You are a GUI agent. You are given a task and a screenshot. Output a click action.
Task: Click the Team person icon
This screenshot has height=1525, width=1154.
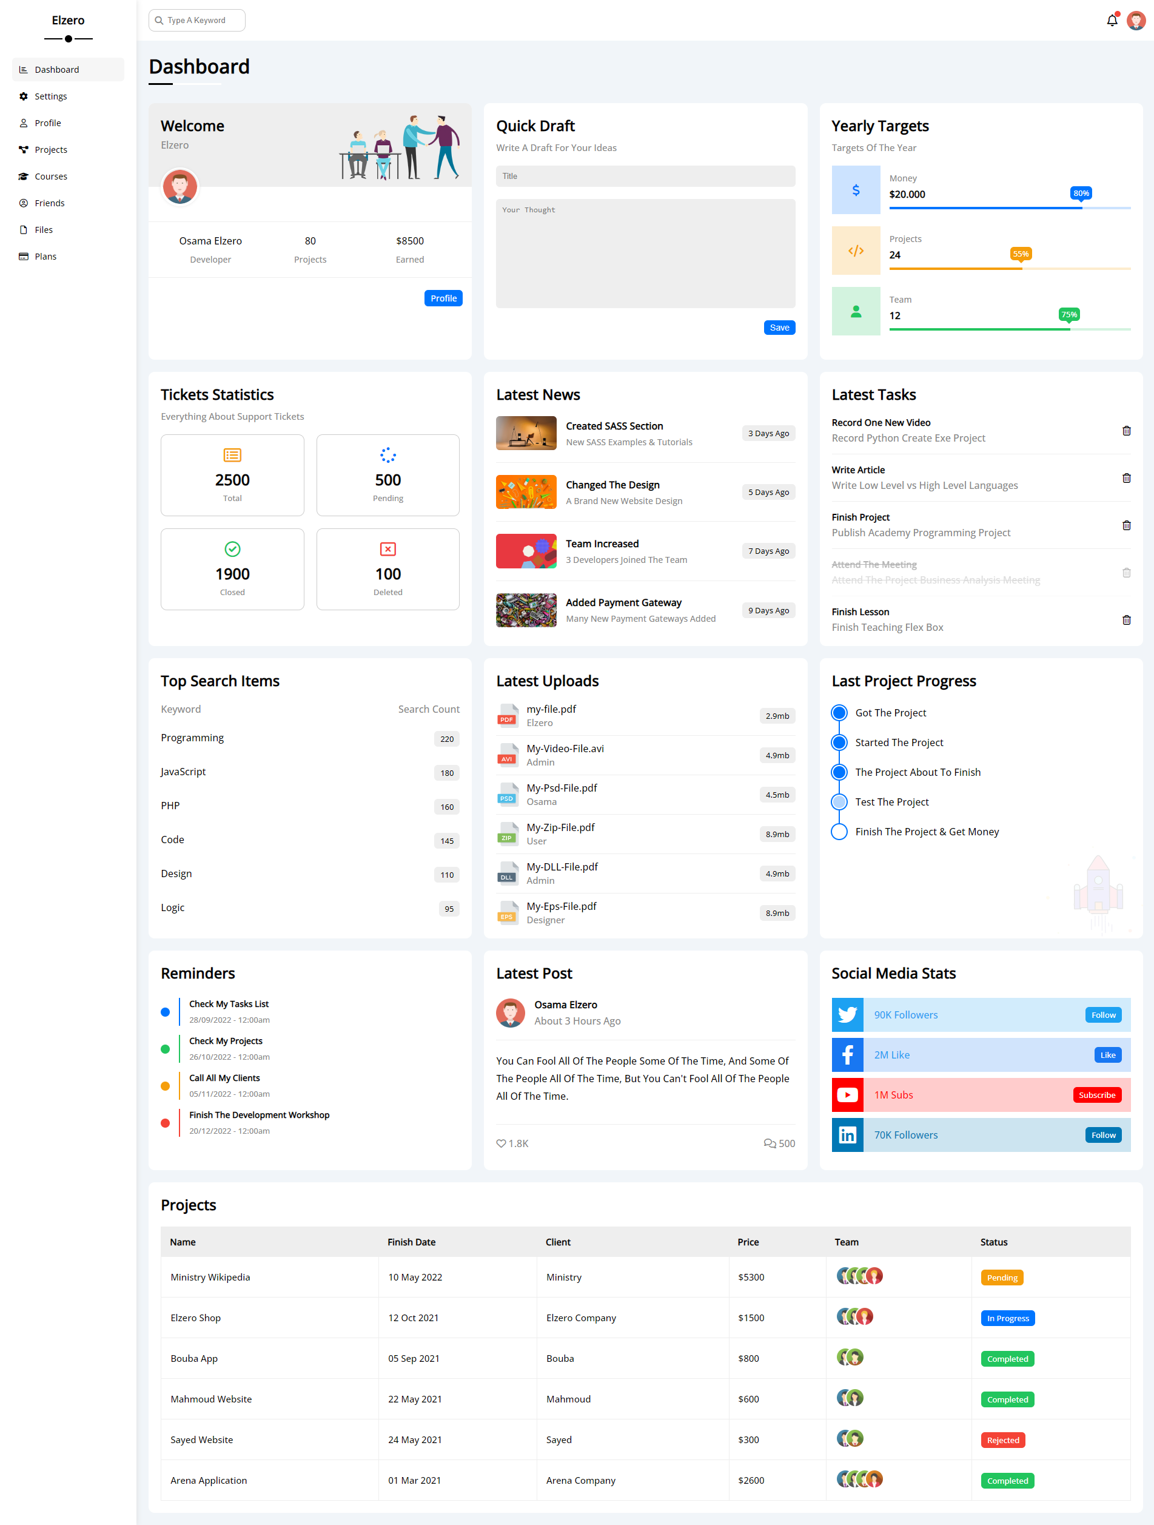click(x=856, y=311)
